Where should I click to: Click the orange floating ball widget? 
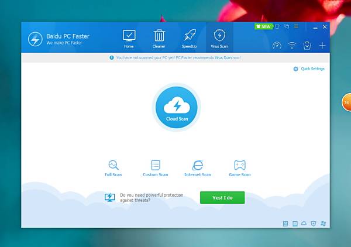346,102
